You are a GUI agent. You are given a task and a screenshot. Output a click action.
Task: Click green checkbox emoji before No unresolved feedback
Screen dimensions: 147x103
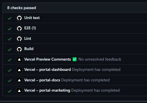(x=75, y=59)
